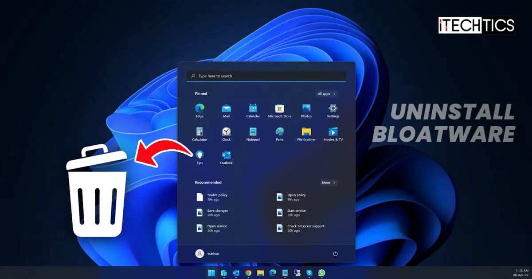Click the power button
Viewport: 532px width, 279px height.
pyautogui.click(x=335, y=253)
